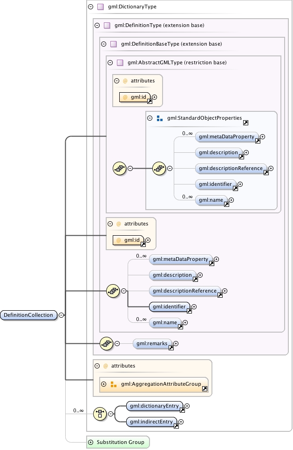Select gml:name in gml:StandardObjectProperties
Image resolution: width=293 pixels, height=450 pixels.
coord(211,200)
